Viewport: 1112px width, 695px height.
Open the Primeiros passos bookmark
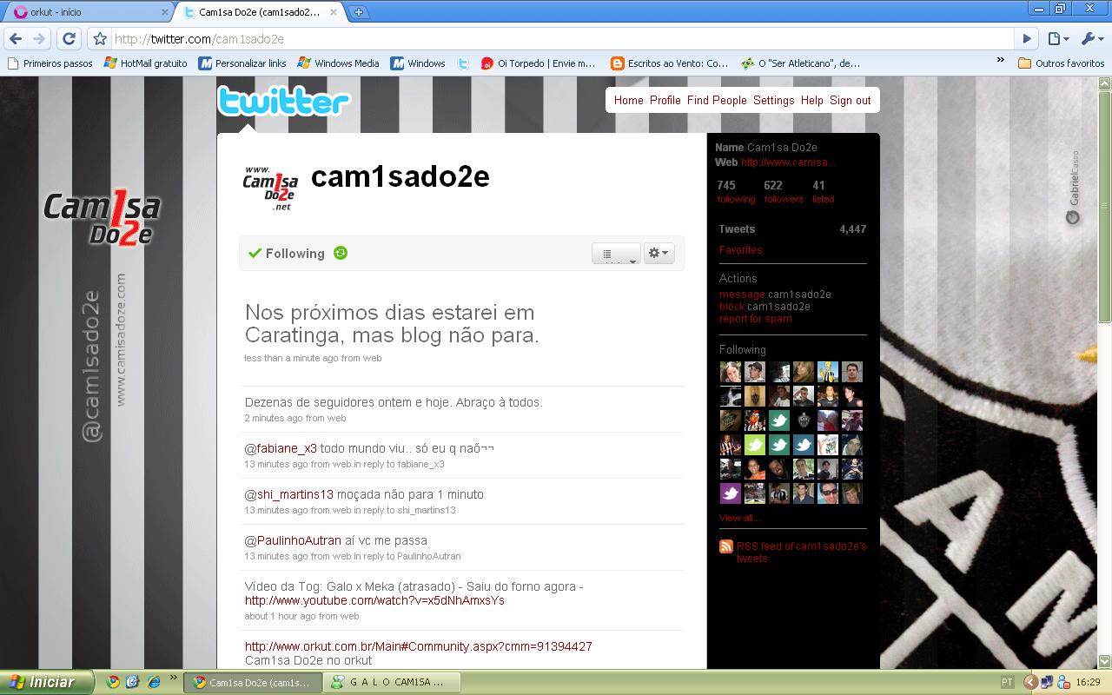coord(50,63)
